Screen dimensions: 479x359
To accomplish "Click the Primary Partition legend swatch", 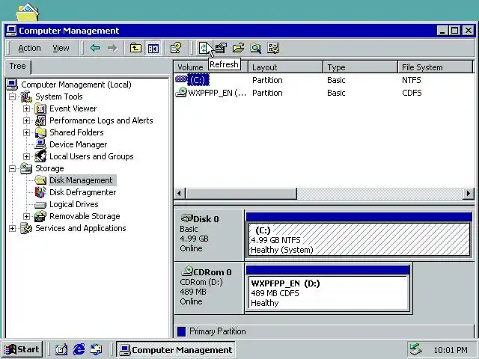I will click(x=181, y=331).
